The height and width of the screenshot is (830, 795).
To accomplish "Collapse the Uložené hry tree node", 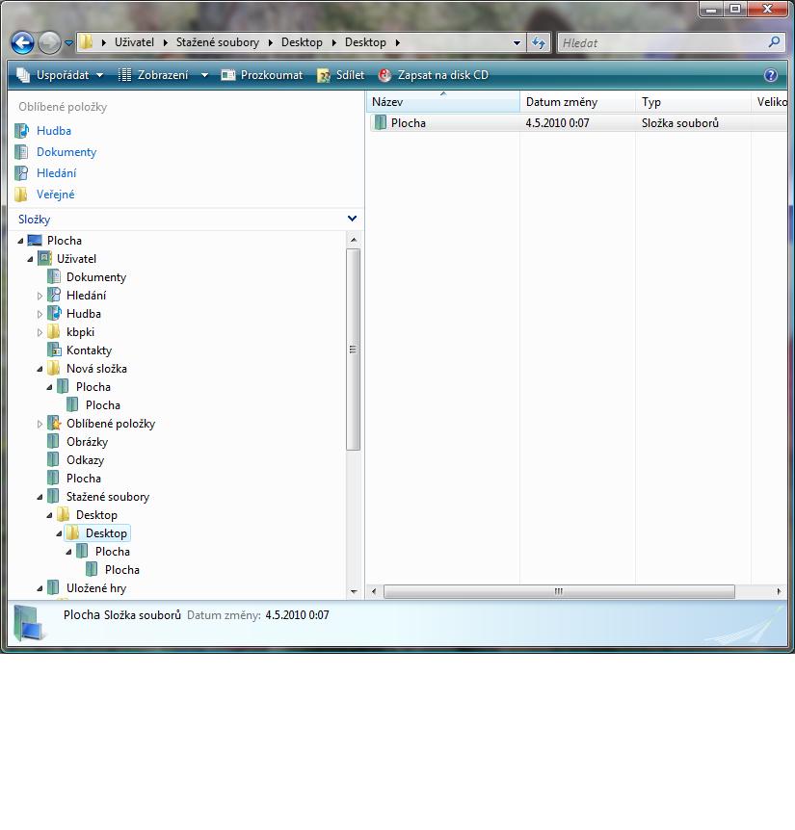I will point(40,588).
